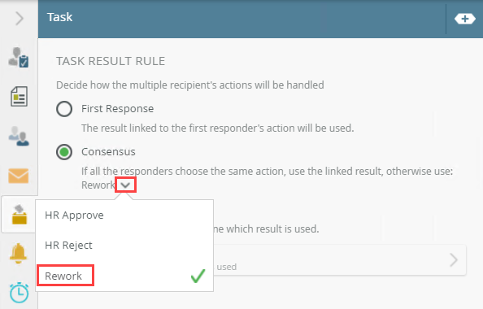
Task: Click the Consensus label text
Action: 108,152
